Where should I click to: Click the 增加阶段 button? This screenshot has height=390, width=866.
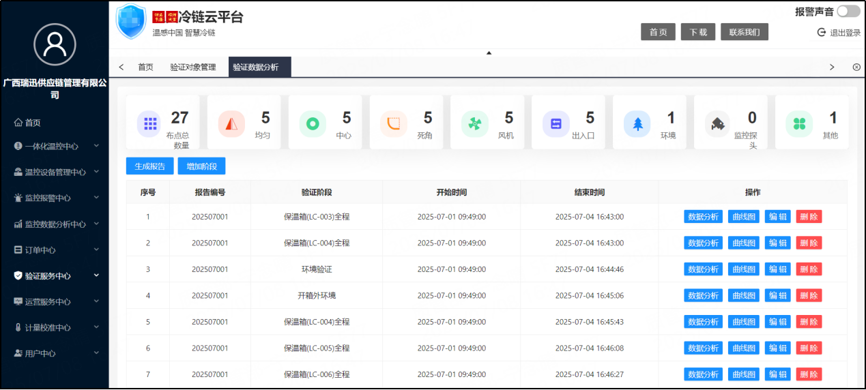[201, 166]
